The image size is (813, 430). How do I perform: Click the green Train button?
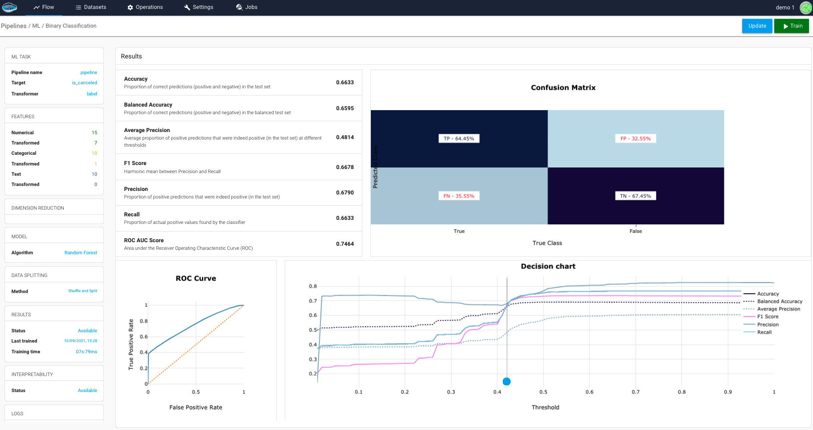(791, 26)
